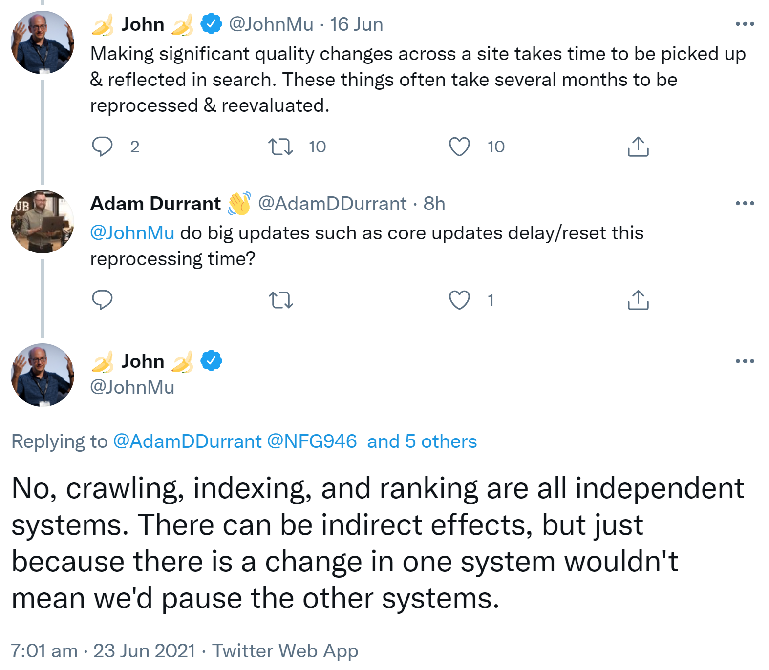
Task: Retweet Adam Durrant's question tweet
Action: click(281, 300)
